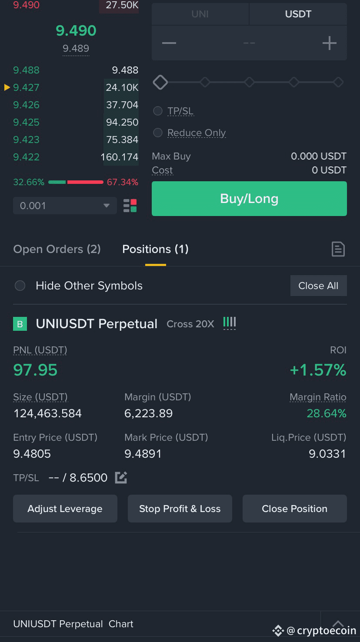Image resolution: width=360 pixels, height=642 pixels.
Task: Expand the chart with the up chevron
Action: point(338,624)
